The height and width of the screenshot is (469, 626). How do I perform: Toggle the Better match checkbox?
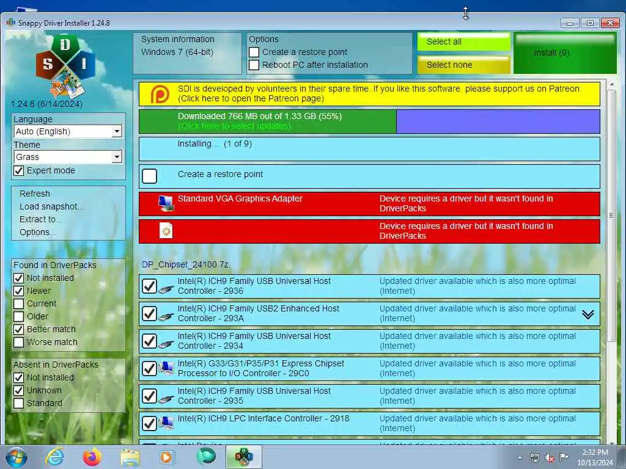pyautogui.click(x=19, y=329)
